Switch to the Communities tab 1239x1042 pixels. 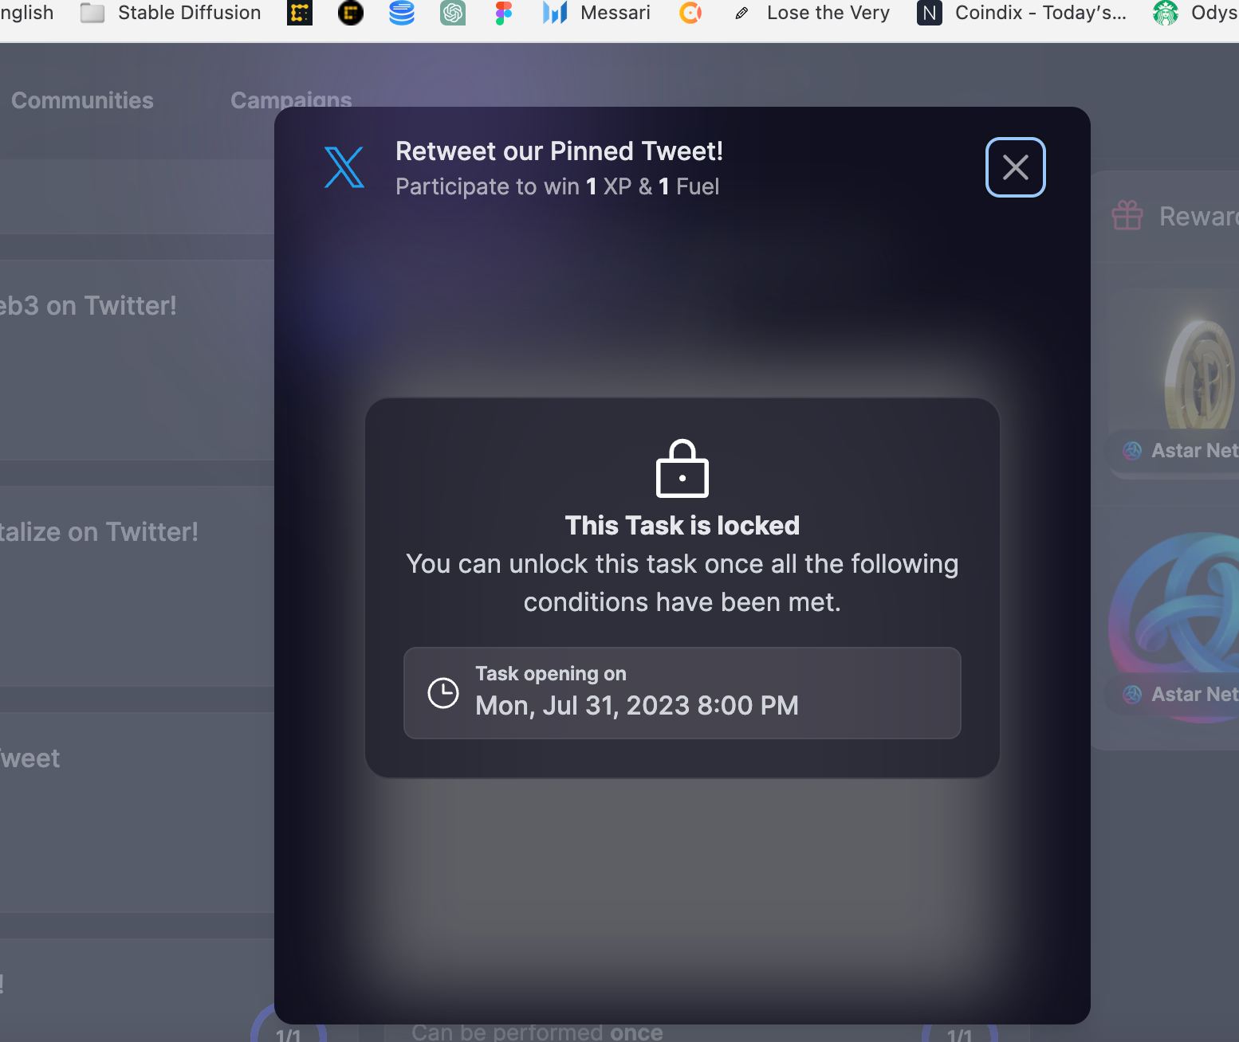[82, 100]
